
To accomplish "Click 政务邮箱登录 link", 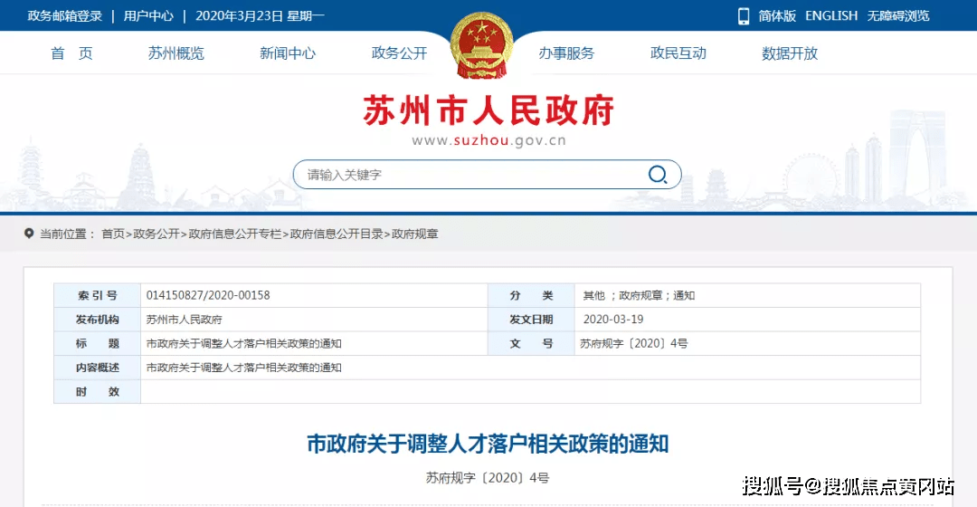I will [x=65, y=16].
